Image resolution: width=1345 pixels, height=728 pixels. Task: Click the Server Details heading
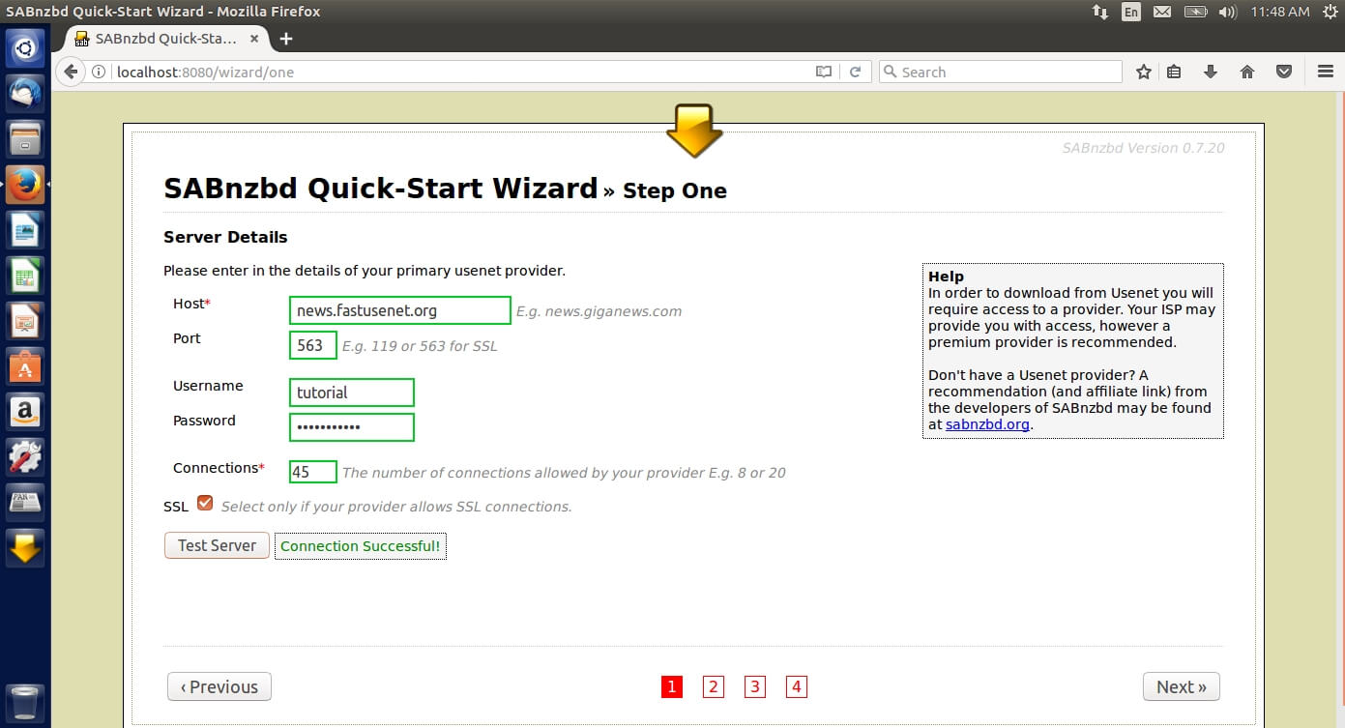[225, 237]
